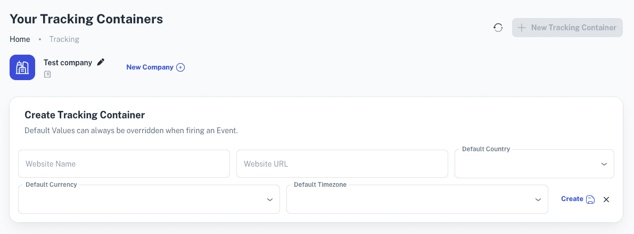Go to the Home breadcrumb
Viewport: 634px width, 234px height.
tap(20, 39)
